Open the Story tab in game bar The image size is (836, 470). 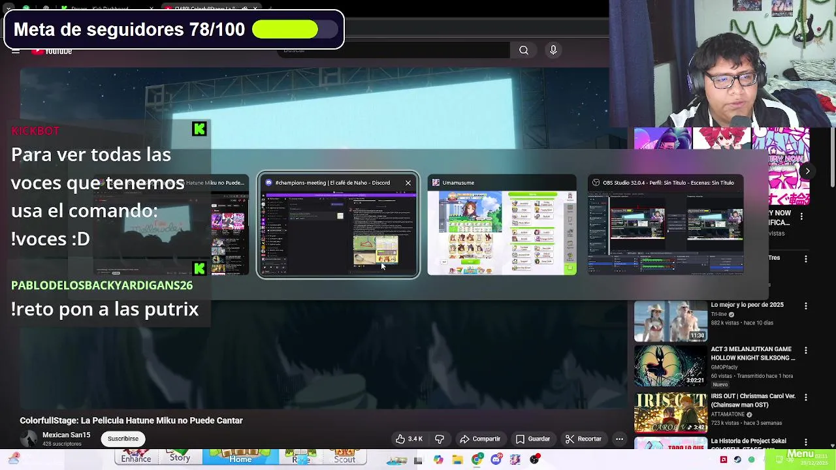180,457
